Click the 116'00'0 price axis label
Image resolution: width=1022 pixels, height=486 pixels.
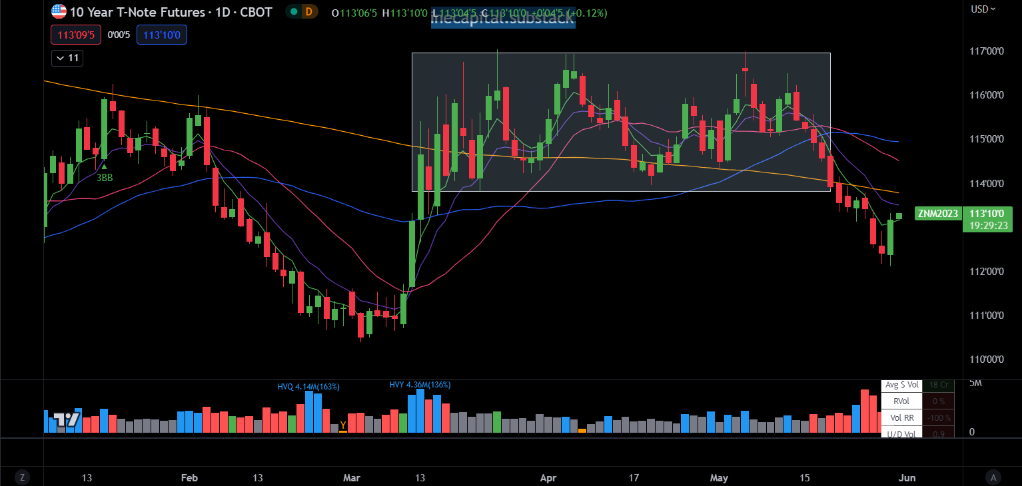point(987,95)
